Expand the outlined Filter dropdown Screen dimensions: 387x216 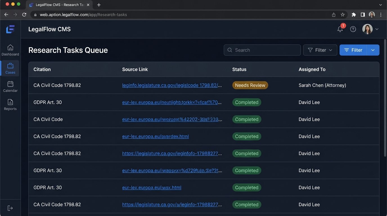tap(320, 50)
